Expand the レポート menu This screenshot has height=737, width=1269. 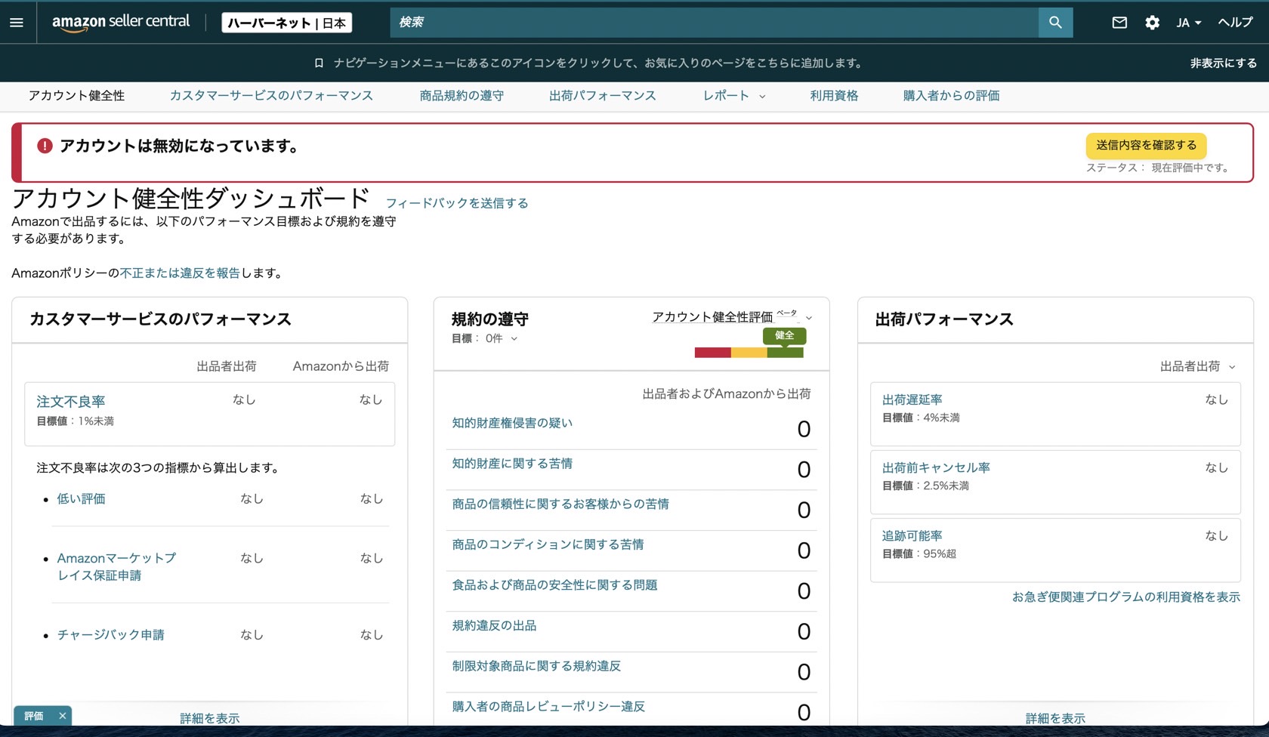734,96
